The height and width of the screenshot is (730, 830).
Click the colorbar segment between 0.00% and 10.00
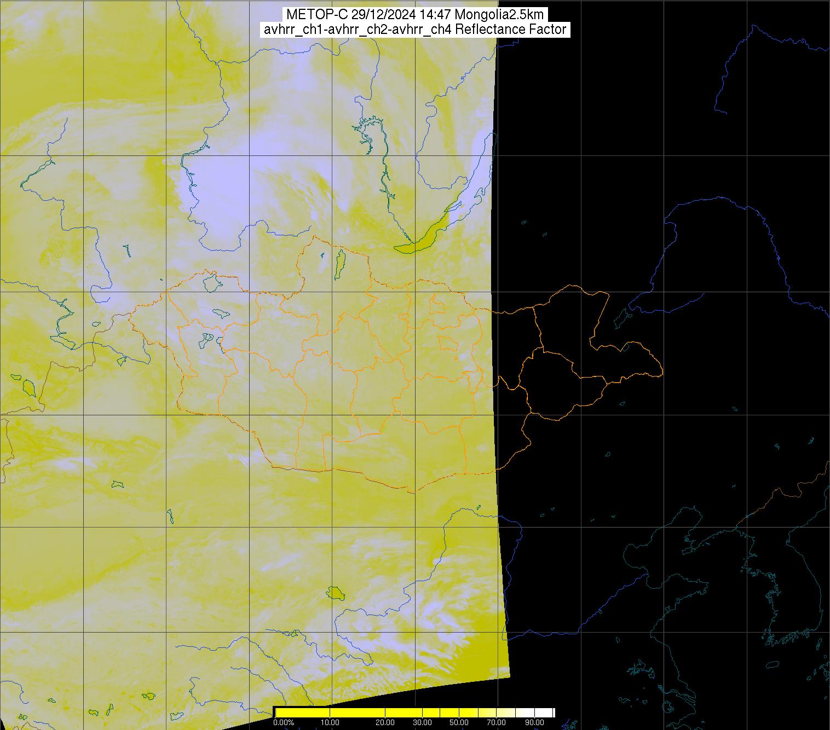[x=303, y=712]
